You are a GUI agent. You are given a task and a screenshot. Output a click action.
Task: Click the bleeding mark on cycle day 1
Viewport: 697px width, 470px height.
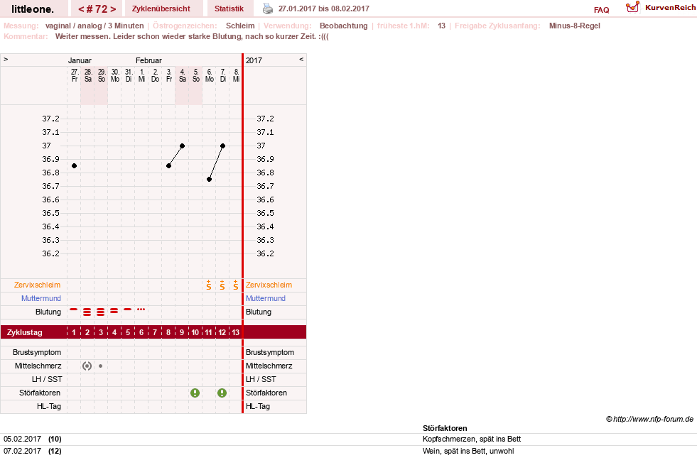click(74, 309)
